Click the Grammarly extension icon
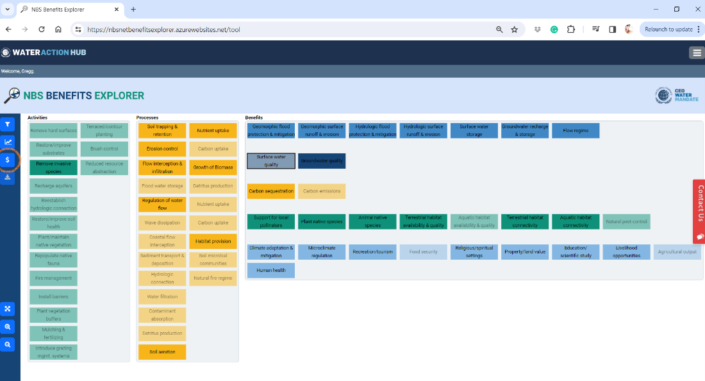705x381 pixels. 554,30
